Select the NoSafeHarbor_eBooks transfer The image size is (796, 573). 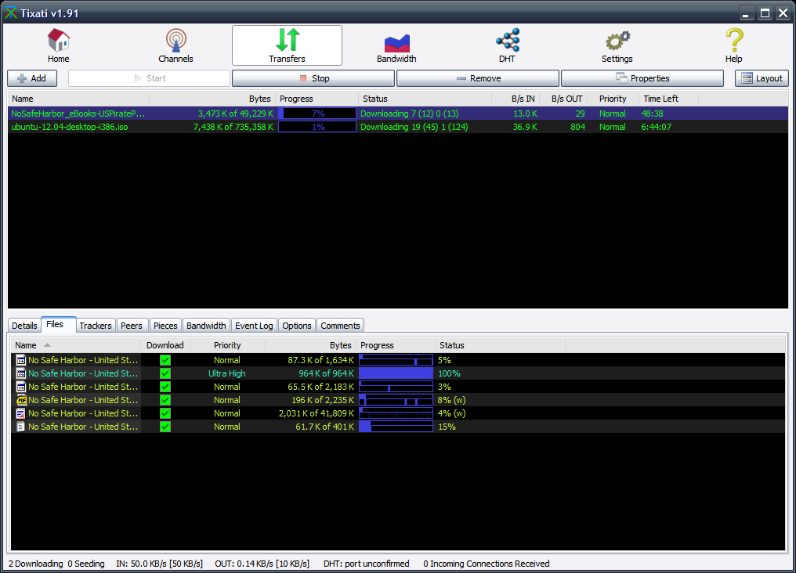pyautogui.click(x=398, y=114)
